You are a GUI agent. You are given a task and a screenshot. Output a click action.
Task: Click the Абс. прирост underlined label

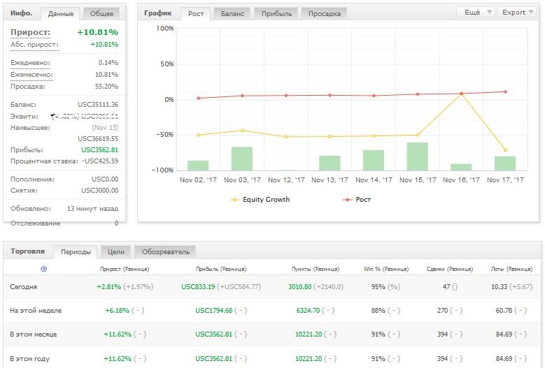(x=34, y=45)
